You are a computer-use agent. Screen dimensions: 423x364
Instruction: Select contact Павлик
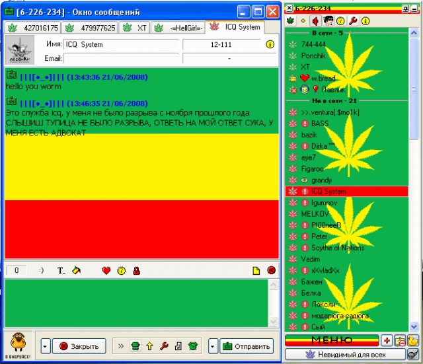[346, 90]
